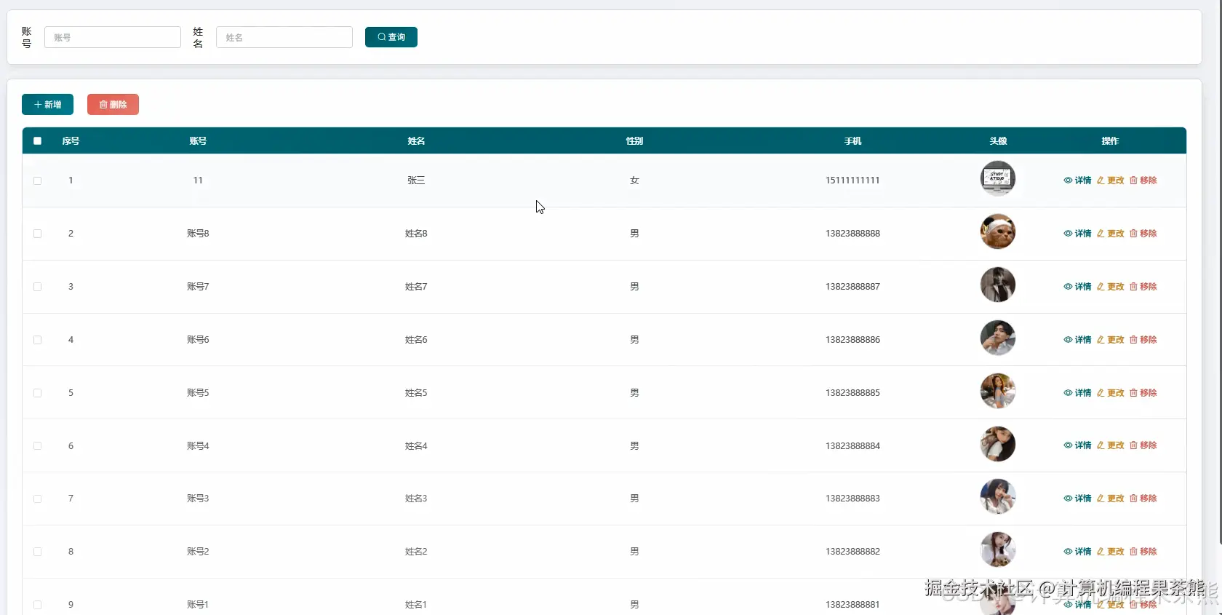The image size is (1222, 615).
Task: Click the 新增 add button
Action: tap(47, 105)
